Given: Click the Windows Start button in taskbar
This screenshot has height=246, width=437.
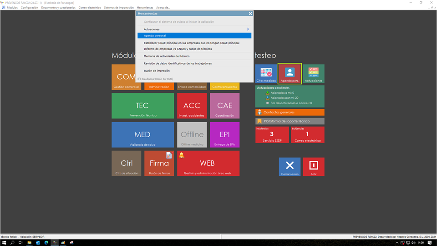Looking at the screenshot, I should click(4, 243).
